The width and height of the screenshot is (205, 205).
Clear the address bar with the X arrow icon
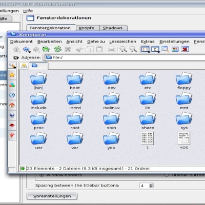coord(16,58)
